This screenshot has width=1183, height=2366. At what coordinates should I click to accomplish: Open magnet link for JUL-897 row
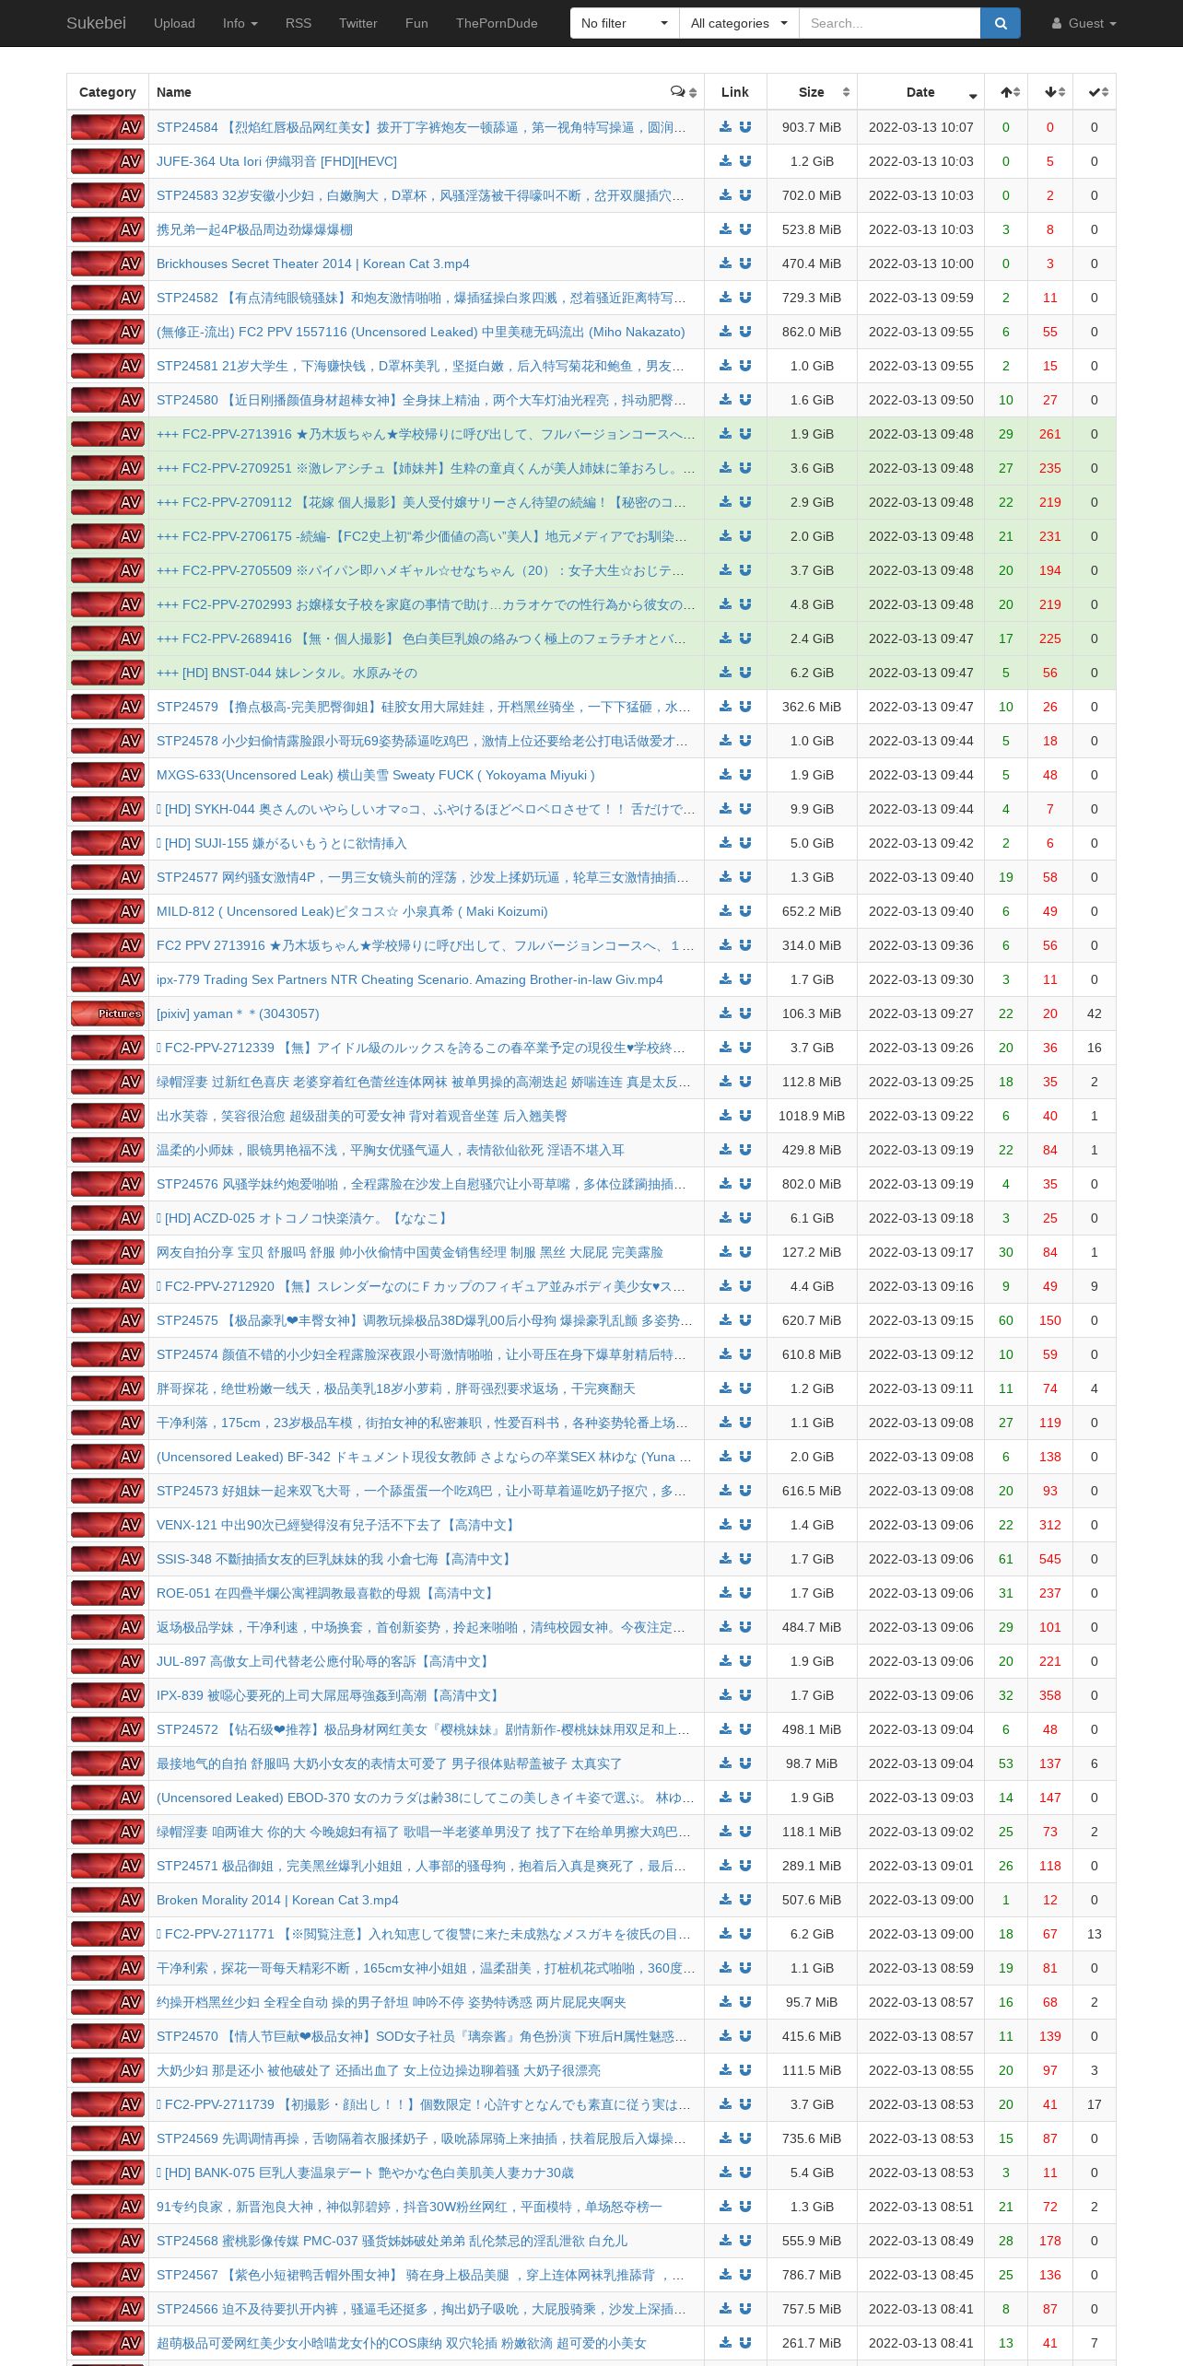[745, 1661]
